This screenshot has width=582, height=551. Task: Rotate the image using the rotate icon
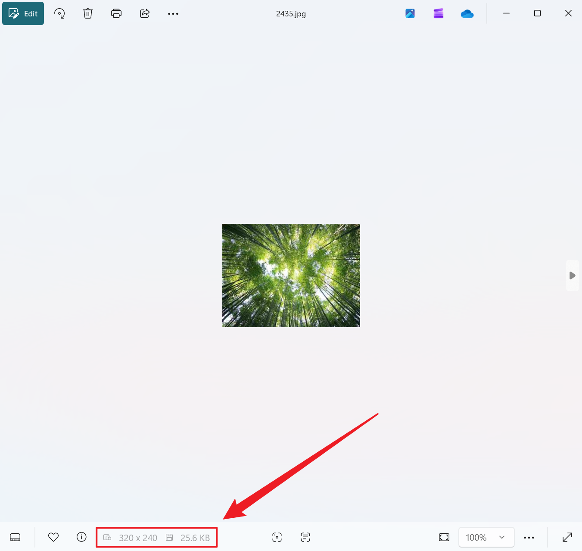click(59, 14)
